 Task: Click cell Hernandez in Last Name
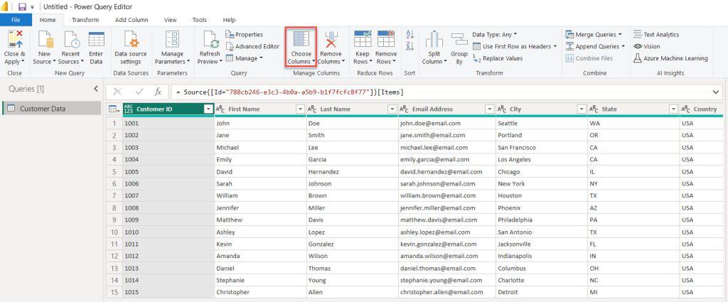(353, 172)
